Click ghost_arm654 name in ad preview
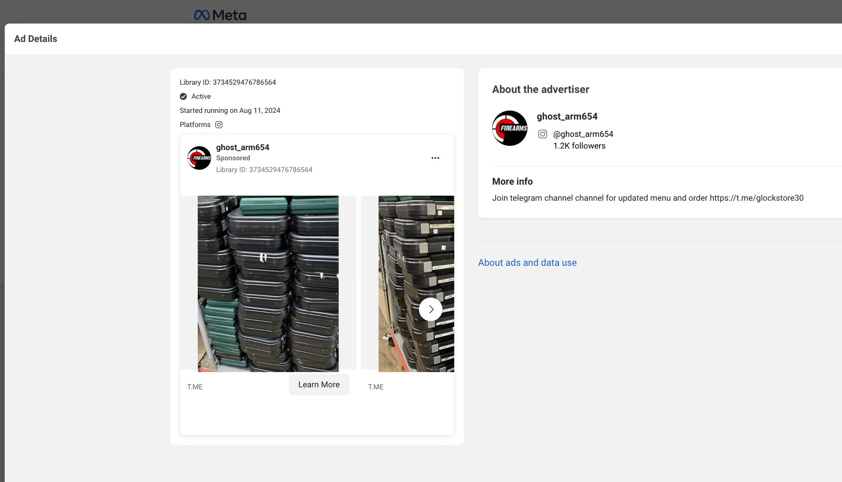This screenshot has width=842, height=482. 243,147
